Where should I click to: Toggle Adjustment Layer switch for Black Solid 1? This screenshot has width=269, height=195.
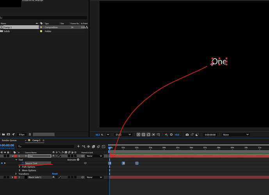tap(72, 177)
